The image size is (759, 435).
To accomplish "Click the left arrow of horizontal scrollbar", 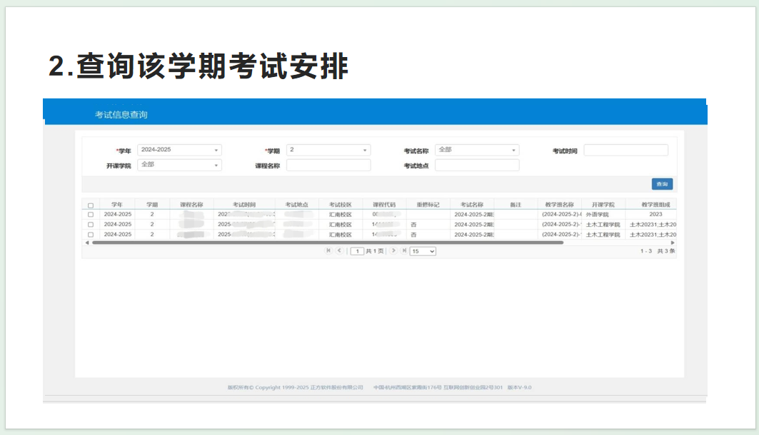I will pyautogui.click(x=87, y=242).
